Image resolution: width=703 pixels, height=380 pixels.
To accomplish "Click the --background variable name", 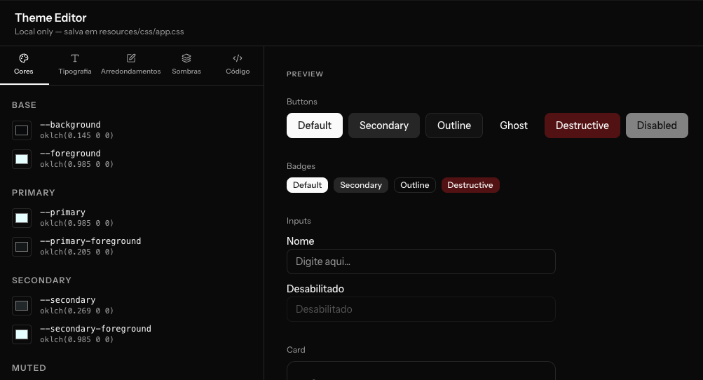I will (70, 125).
